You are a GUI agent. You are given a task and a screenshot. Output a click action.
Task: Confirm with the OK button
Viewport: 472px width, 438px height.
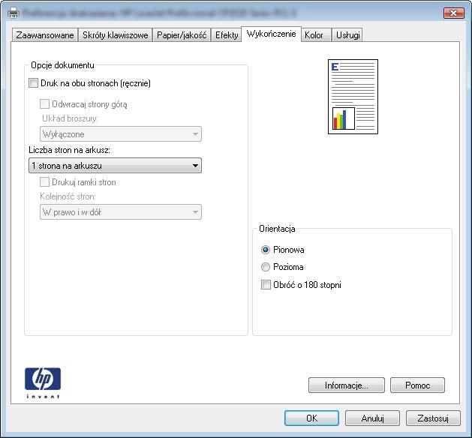311,418
